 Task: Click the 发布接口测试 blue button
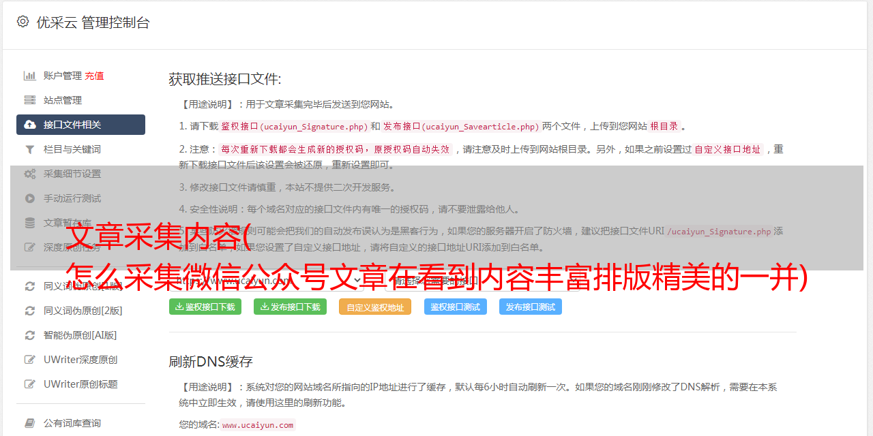pos(531,307)
